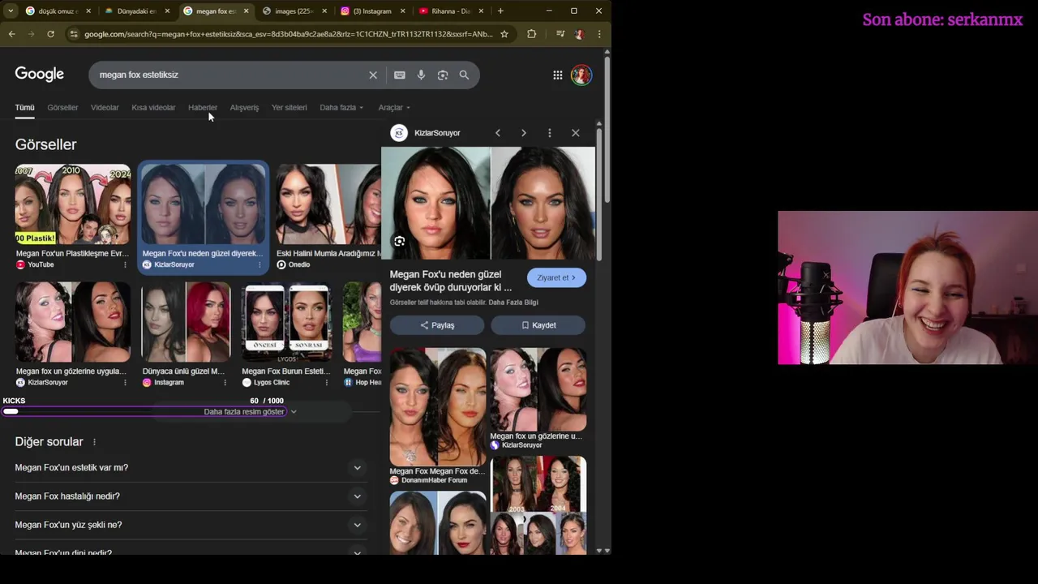
Task: Open the Araçlar dropdown
Action: coord(394,107)
